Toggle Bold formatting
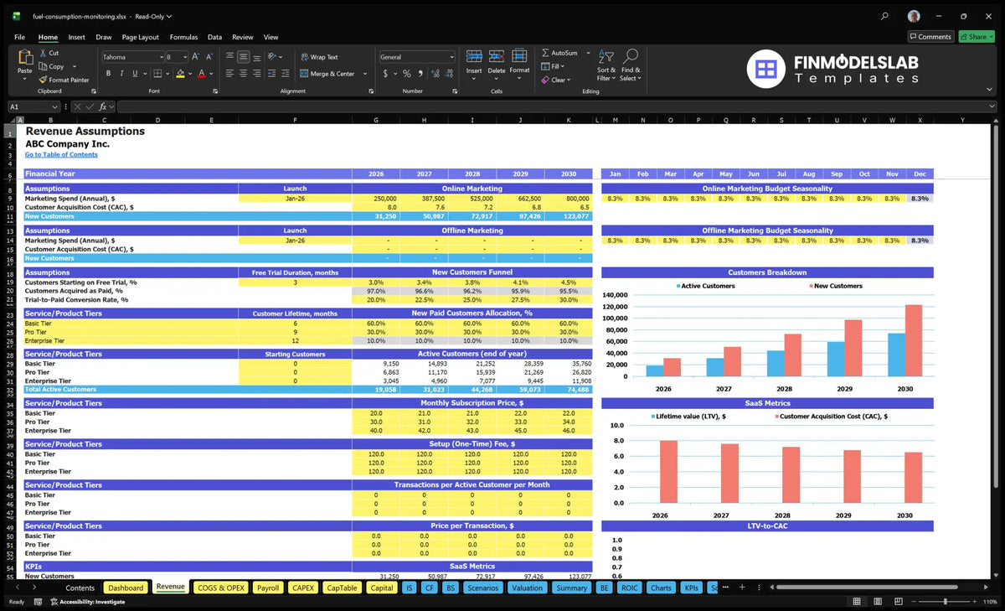Viewport: 1005px width, 611px height. [x=107, y=74]
